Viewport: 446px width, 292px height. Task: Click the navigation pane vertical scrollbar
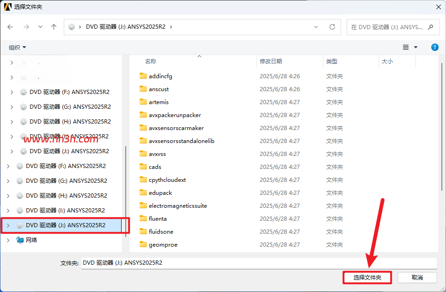[125, 191]
